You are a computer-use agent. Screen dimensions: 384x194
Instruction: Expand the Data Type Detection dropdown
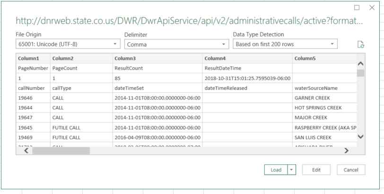tap(285, 45)
